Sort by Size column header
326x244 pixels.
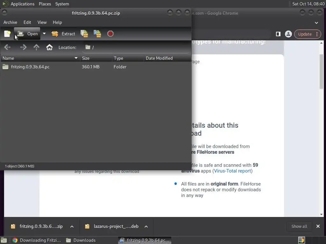pyautogui.click(x=96, y=58)
